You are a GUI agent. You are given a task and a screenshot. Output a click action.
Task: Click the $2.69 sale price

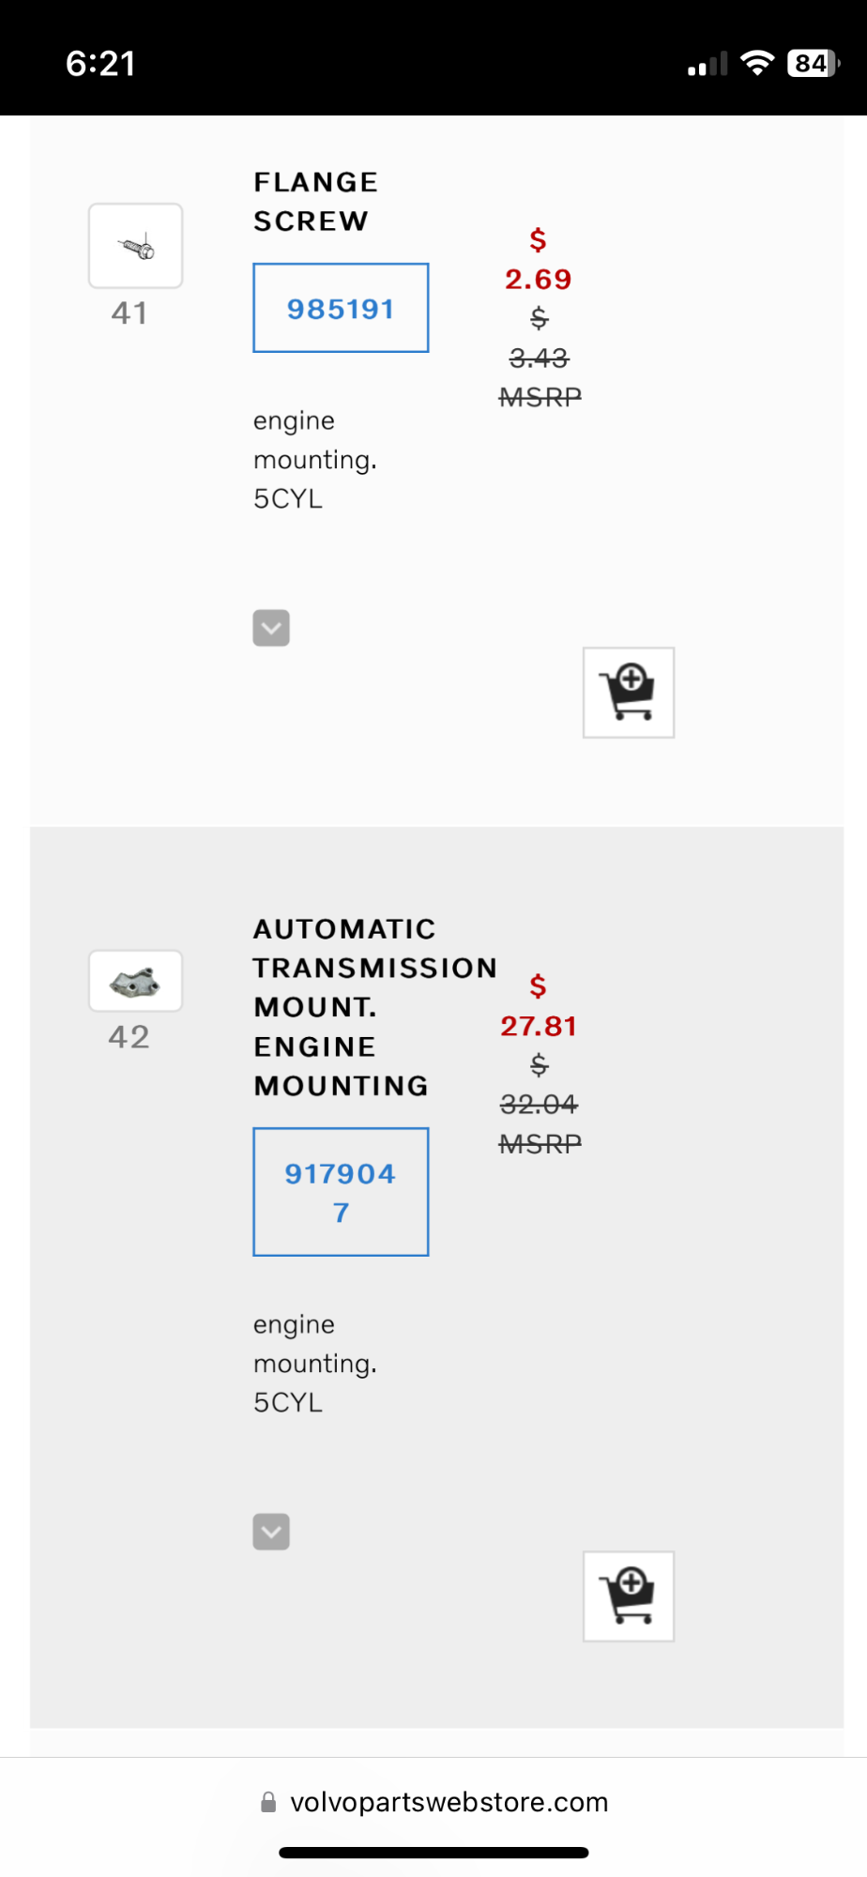pyautogui.click(x=538, y=279)
